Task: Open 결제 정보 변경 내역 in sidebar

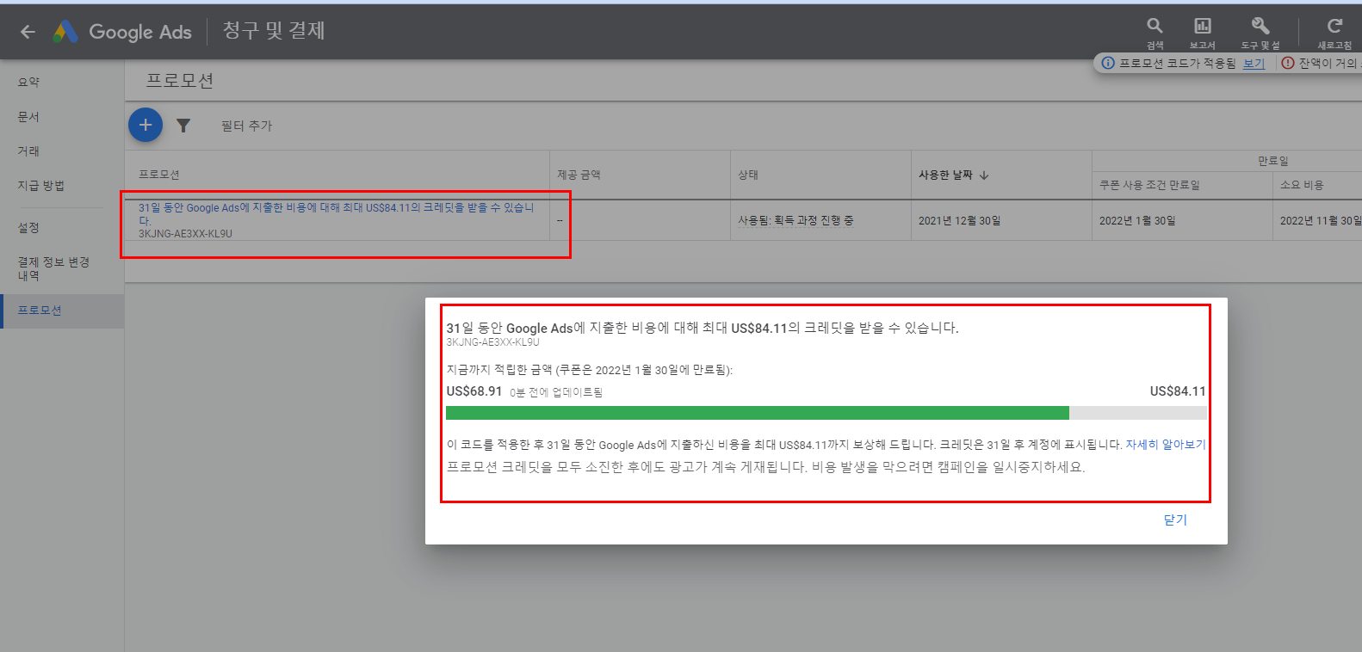Action: tap(53, 268)
